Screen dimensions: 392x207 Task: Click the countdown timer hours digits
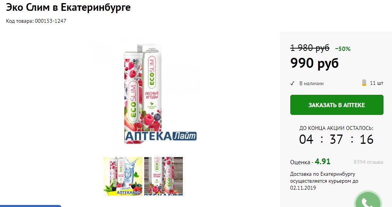[x=306, y=139]
